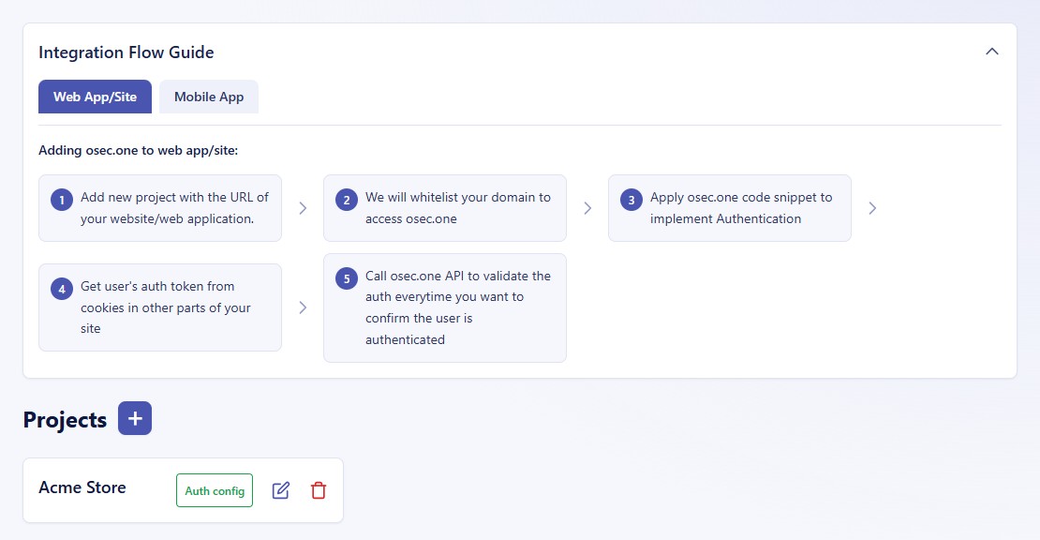Add a new project with plus button
Screen dimensions: 1040x540
[x=135, y=418]
